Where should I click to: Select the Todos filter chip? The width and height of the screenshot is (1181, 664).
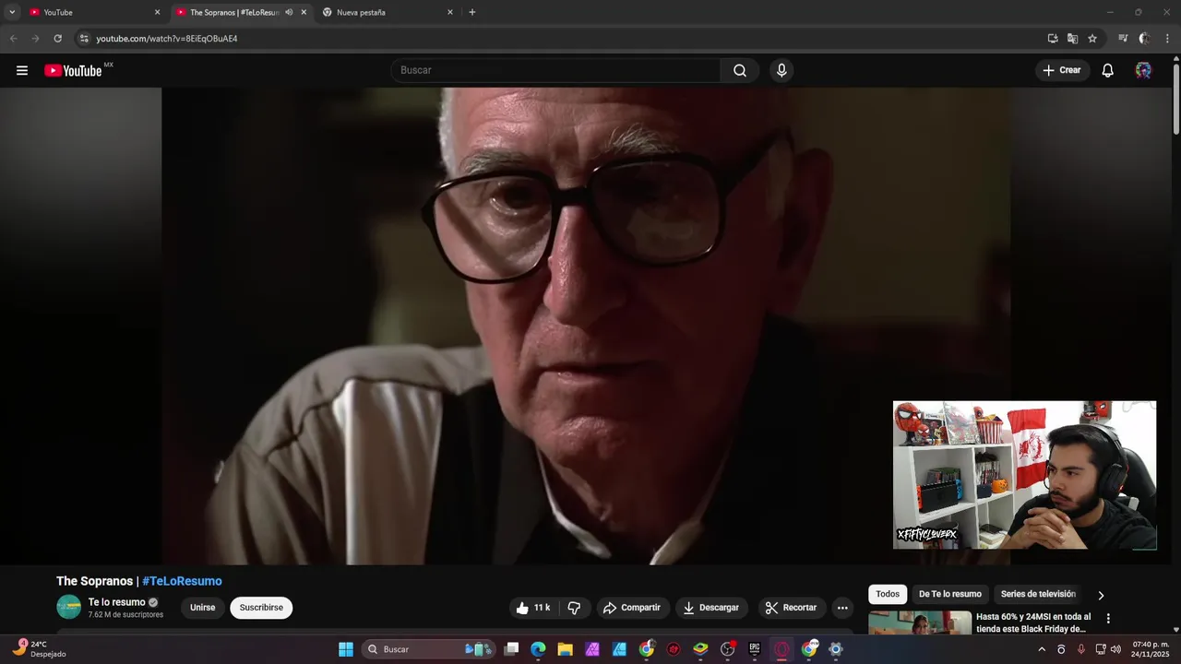pyautogui.click(x=888, y=594)
